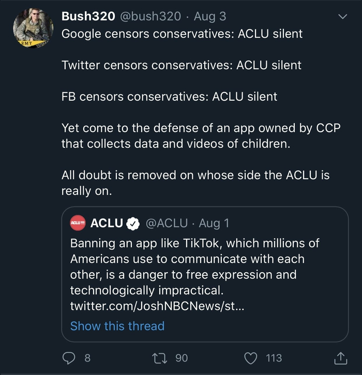Like the tweet with the heart icon
362x375 pixels.
[250, 357]
